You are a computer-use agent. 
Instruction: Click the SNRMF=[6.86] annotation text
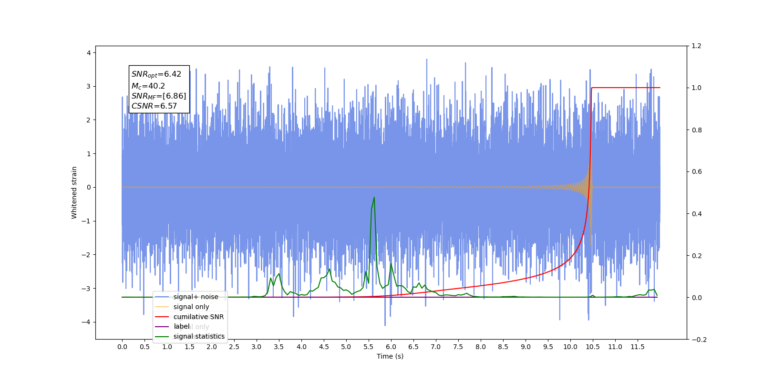[x=159, y=96]
